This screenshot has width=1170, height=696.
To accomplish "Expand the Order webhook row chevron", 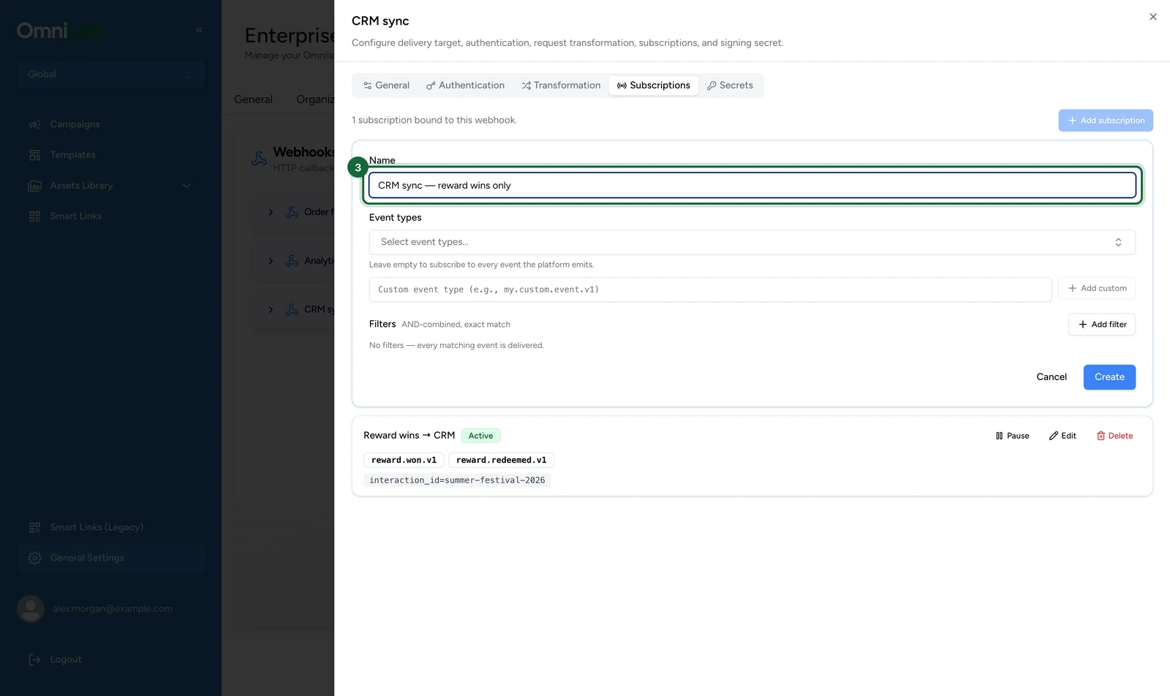I will point(271,212).
